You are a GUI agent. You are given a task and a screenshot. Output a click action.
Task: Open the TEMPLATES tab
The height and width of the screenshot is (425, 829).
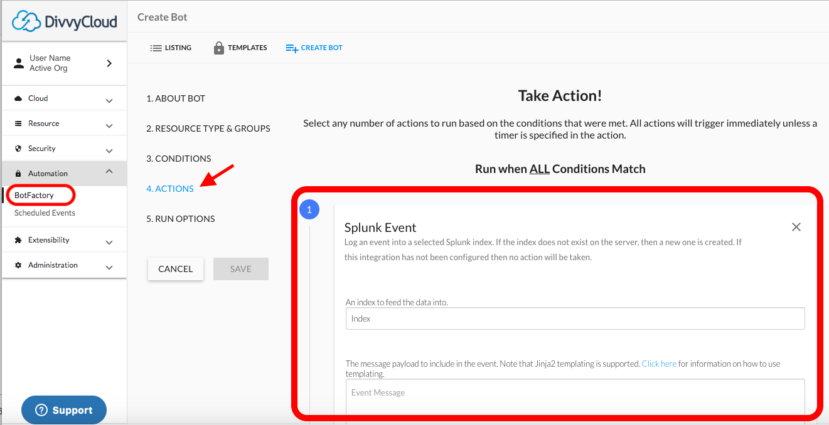240,48
